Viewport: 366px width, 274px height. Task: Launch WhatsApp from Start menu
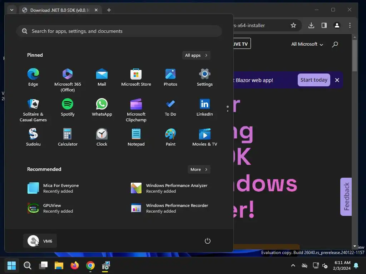(102, 107)
